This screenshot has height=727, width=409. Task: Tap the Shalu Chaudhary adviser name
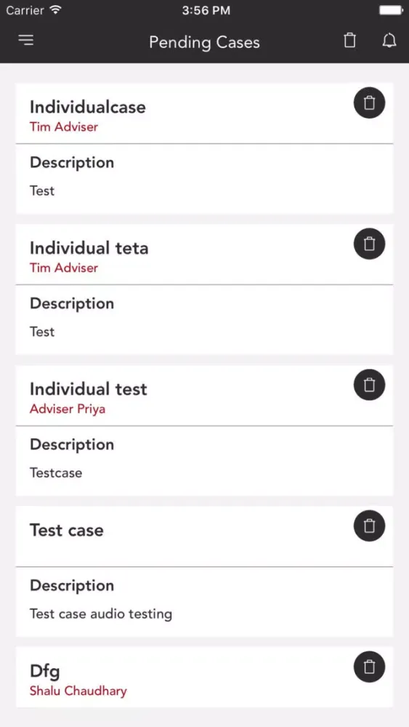click(x=78, y=691)
